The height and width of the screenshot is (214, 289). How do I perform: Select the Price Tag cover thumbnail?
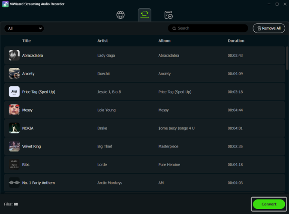[x=14, y=92]
